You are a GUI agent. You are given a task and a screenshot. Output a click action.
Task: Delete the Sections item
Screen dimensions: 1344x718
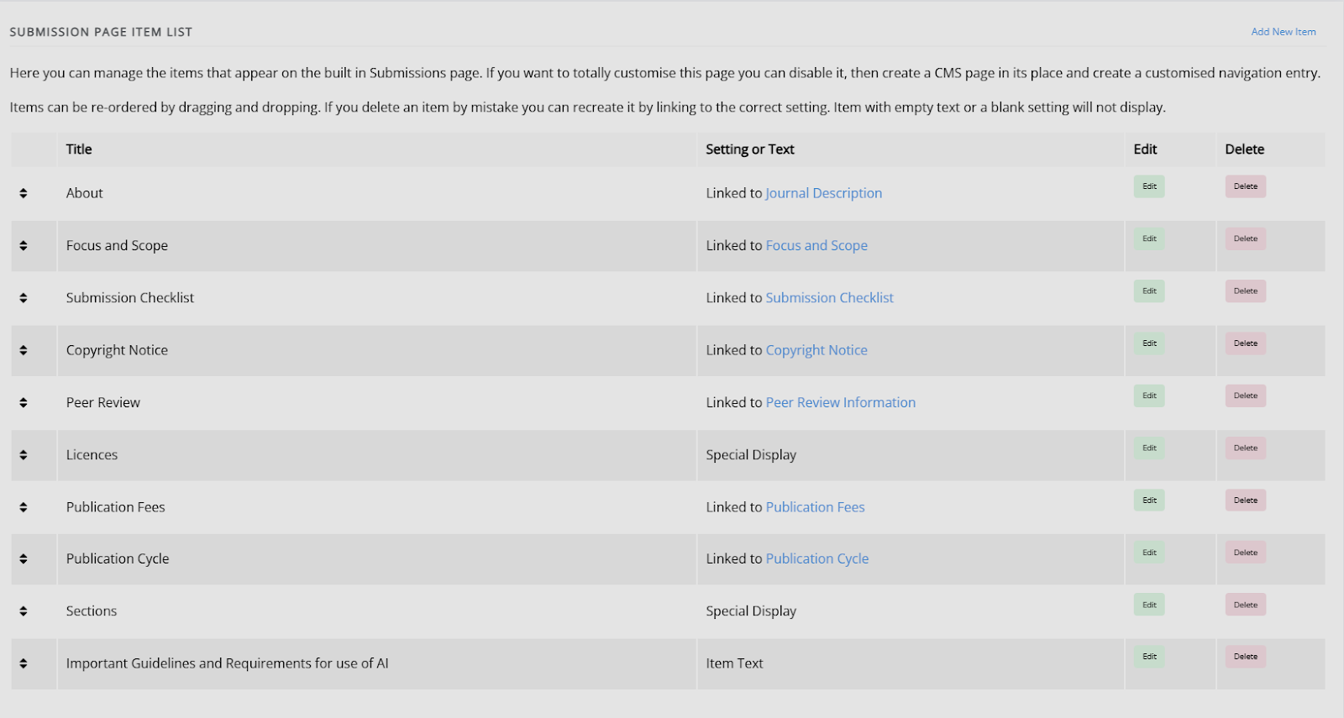1246,605
